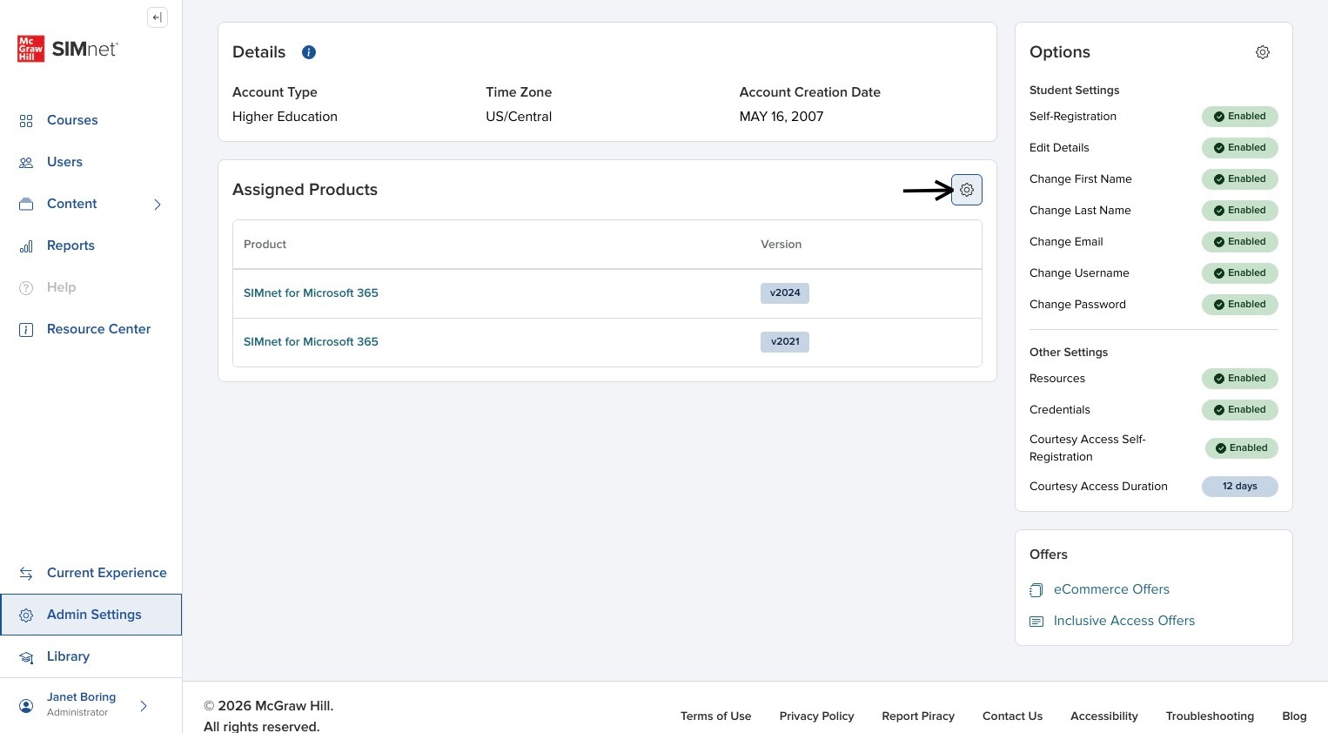Open the Blog link
This screenshot has height=733, width=1328.
pos(1294,716)
